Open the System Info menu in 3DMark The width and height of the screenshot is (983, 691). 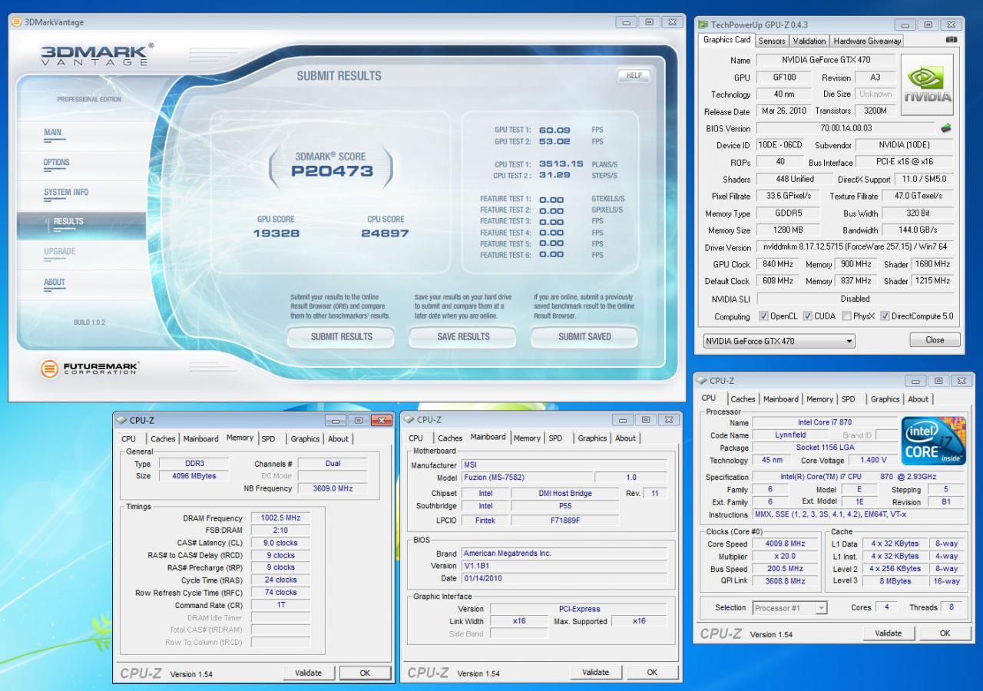tap(66, 192)
